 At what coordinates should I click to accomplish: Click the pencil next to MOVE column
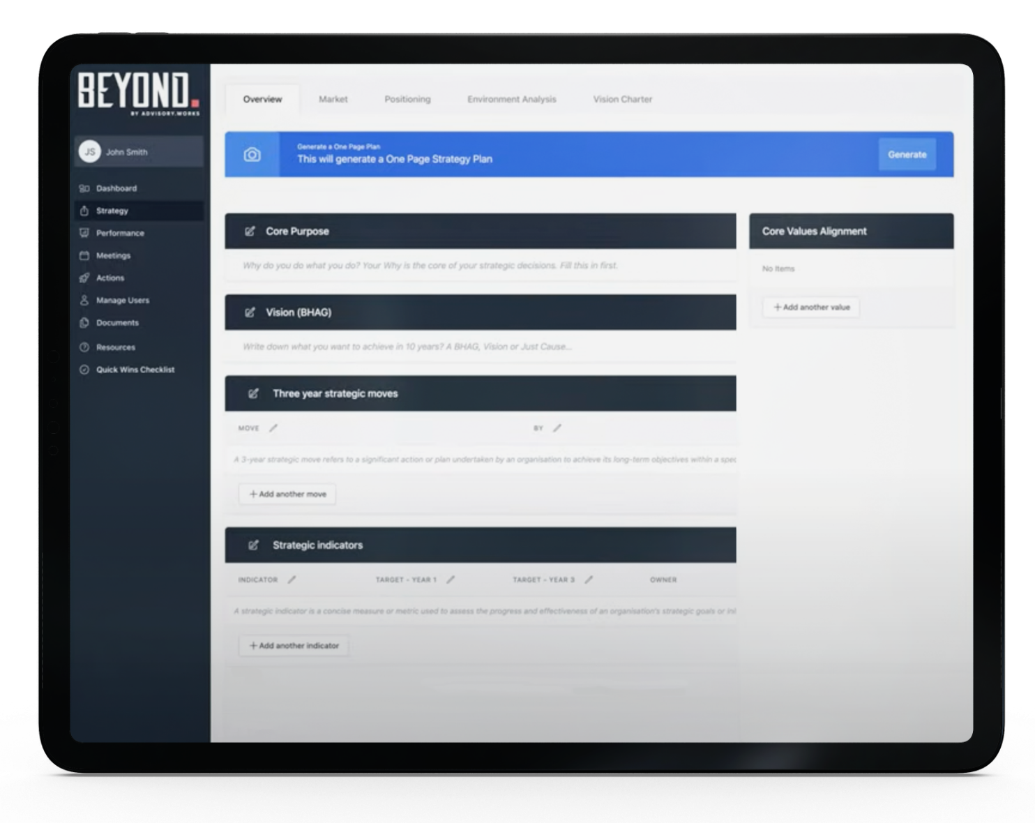point(273,428)
